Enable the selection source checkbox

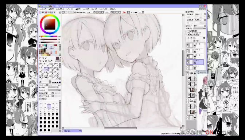pyautogui.click(x=186, y=35)
